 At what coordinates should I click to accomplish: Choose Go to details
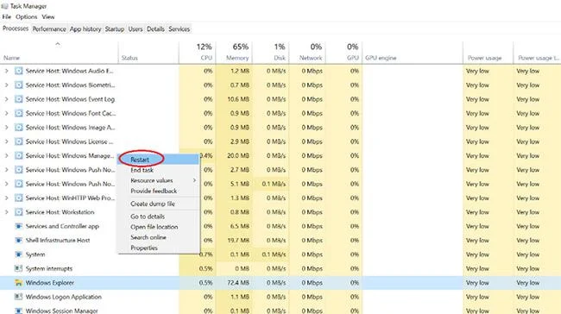158,217
